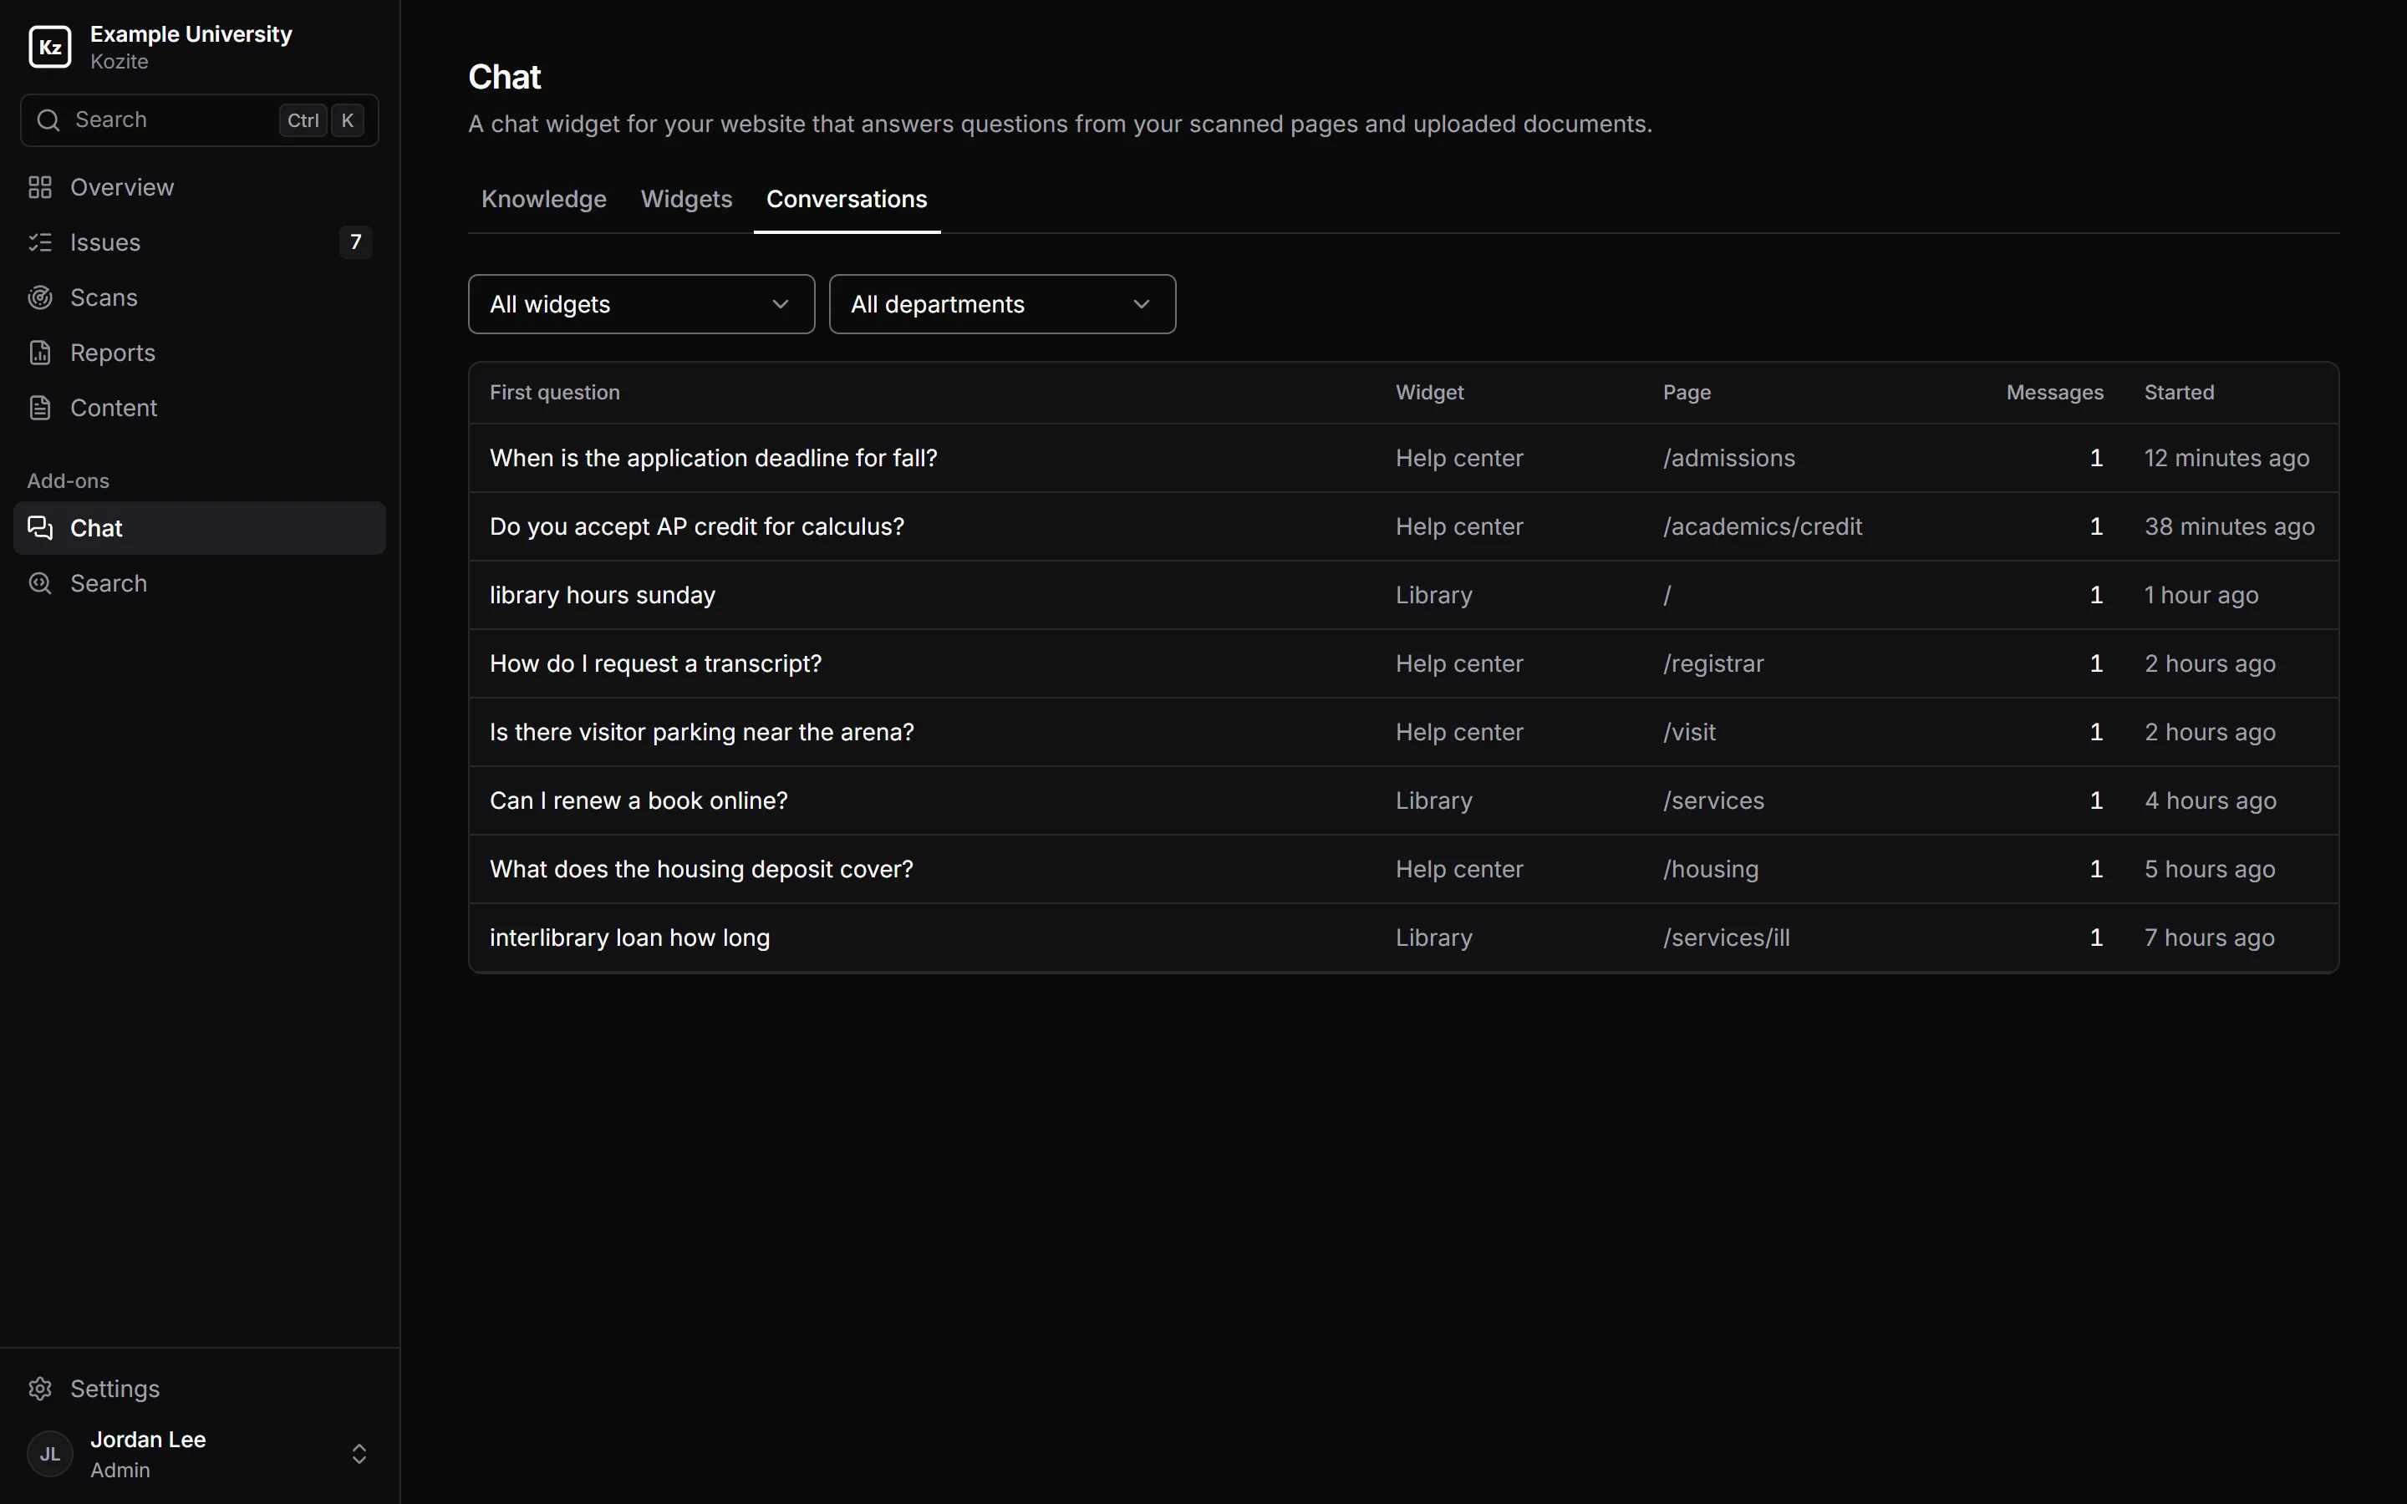The height and width of the screenshot is (1504, 2407).
Task: Click Help center in the /housing row
Action: [1459, 869]
